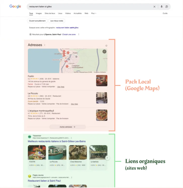The width and height of the screenshot is (183, 188).
Task: Open the Le Piccolo Tripadvisor carousel card
Action: pyautogui.click(x=57, y=157)
